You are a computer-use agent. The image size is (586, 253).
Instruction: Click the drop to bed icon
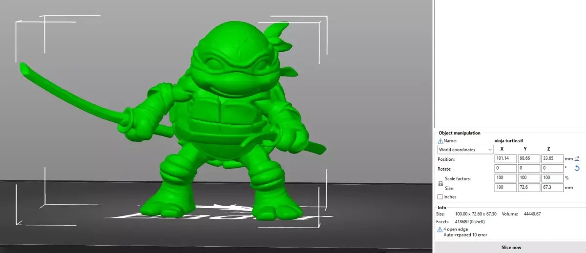[x=577, y=159]
